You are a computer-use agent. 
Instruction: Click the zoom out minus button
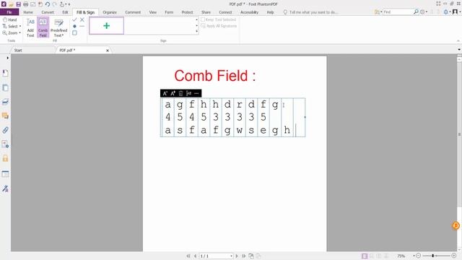(418, 256)
